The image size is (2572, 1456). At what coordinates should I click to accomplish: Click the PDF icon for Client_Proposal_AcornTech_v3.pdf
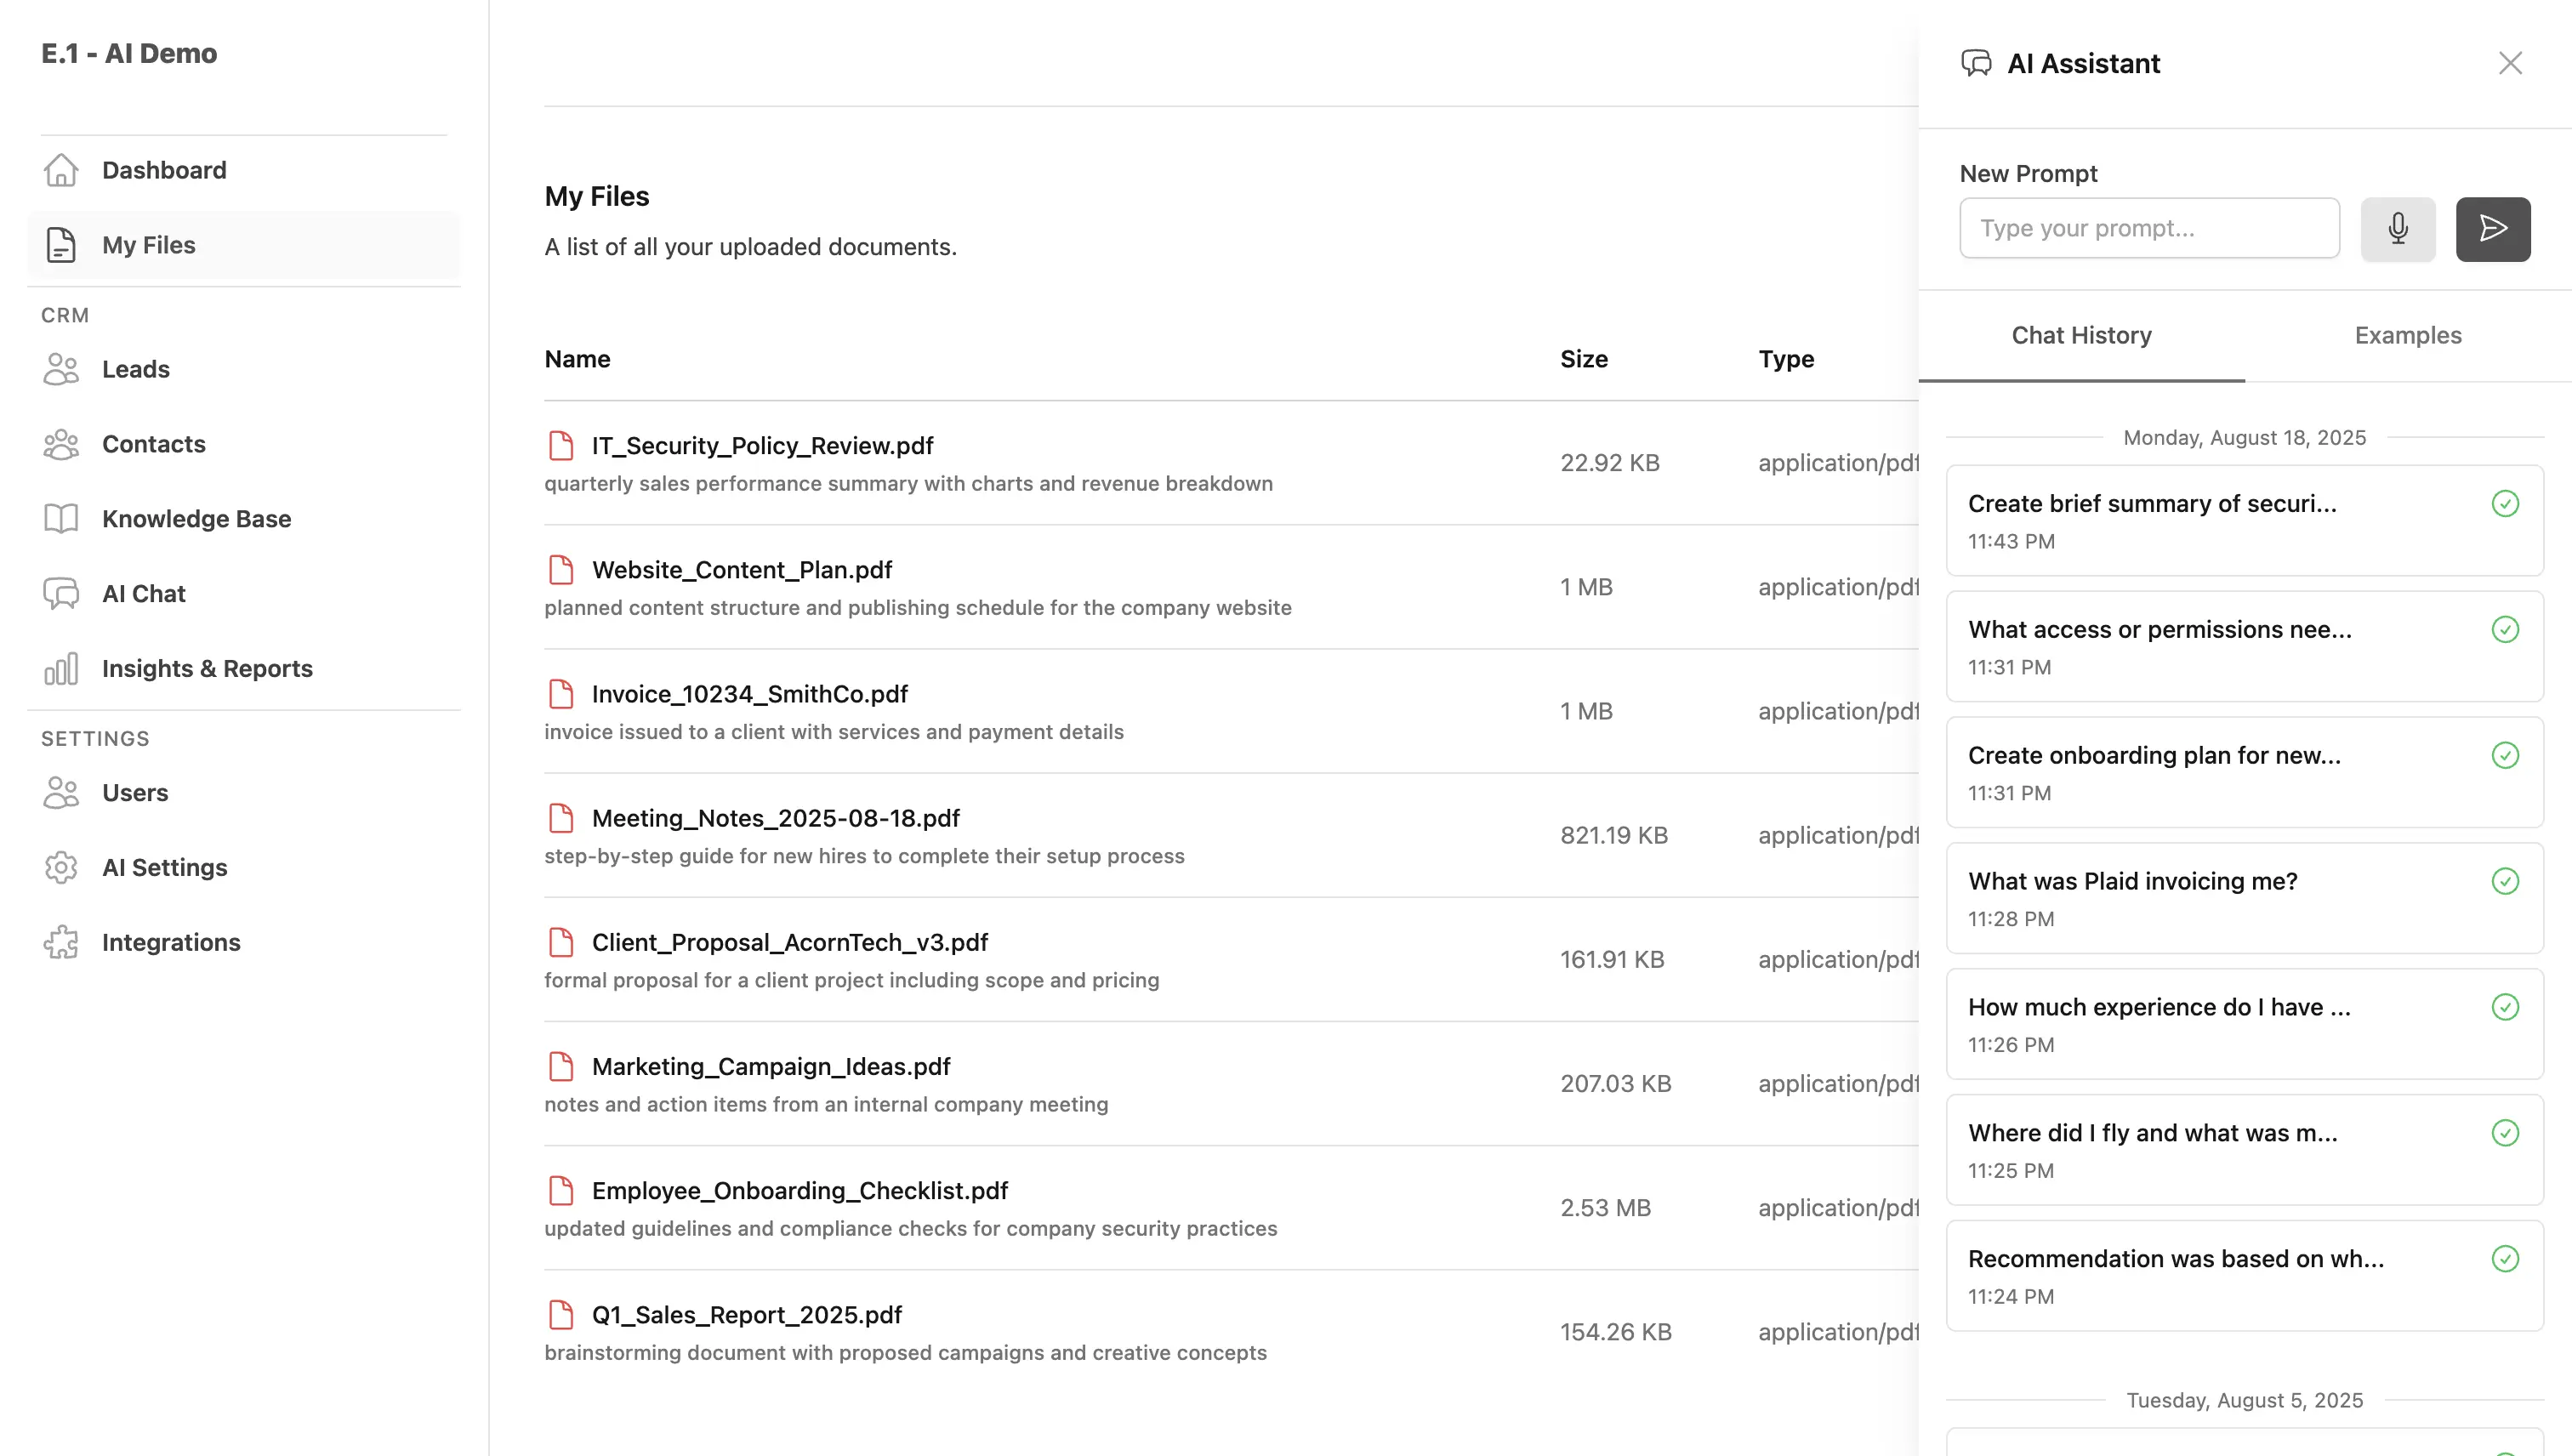pos(561,942)
